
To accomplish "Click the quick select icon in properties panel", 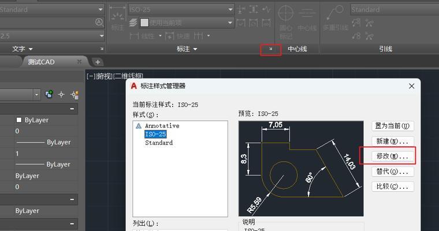I will click(x=75, y=95).
